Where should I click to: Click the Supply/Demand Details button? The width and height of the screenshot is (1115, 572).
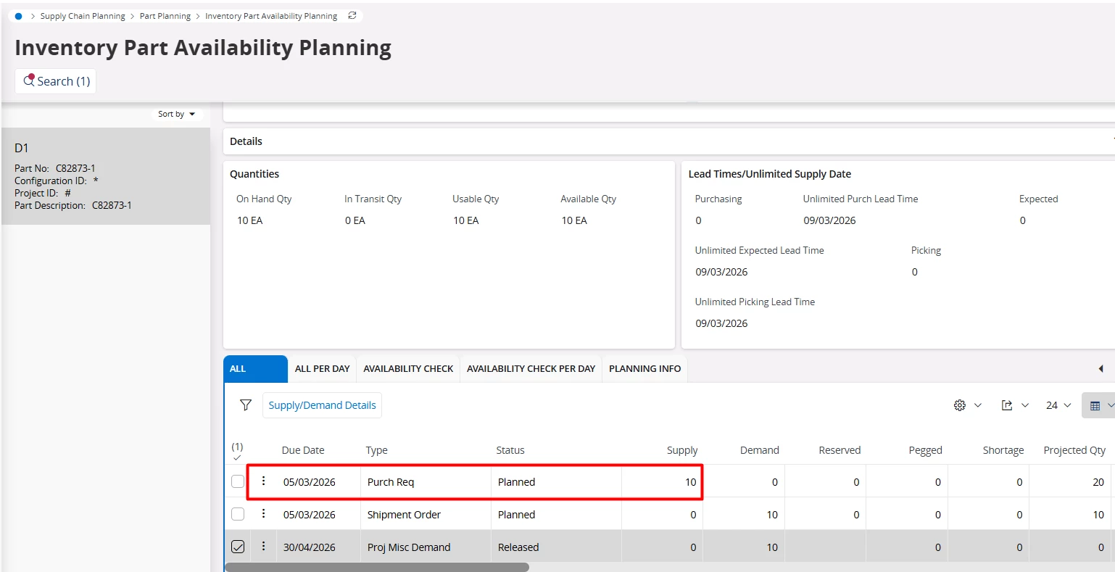click(322, 405)
